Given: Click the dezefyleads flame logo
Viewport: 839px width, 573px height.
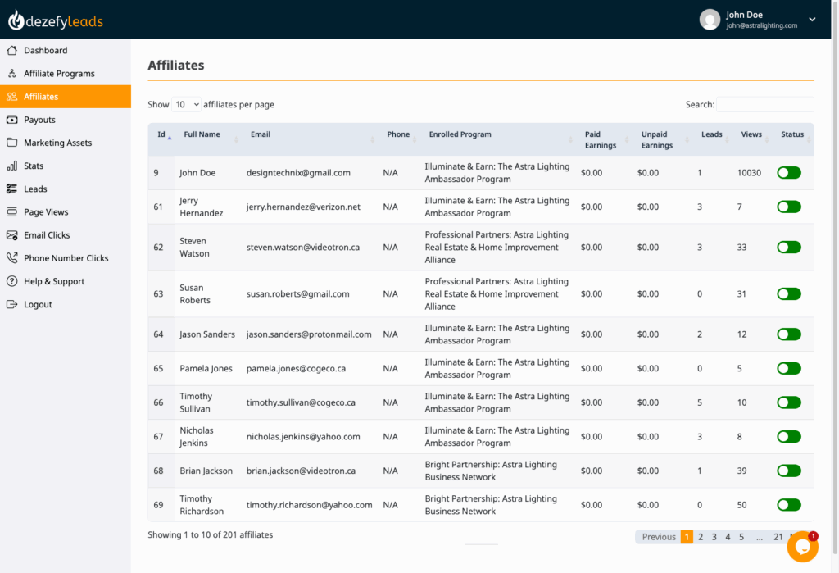Looking at the screenshot, I should [16, 20].
